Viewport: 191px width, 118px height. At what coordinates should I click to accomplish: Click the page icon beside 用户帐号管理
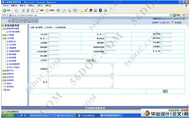pos(7,32)
